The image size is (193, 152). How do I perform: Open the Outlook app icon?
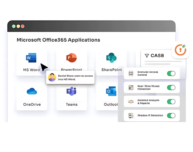(x=111, y=91)
